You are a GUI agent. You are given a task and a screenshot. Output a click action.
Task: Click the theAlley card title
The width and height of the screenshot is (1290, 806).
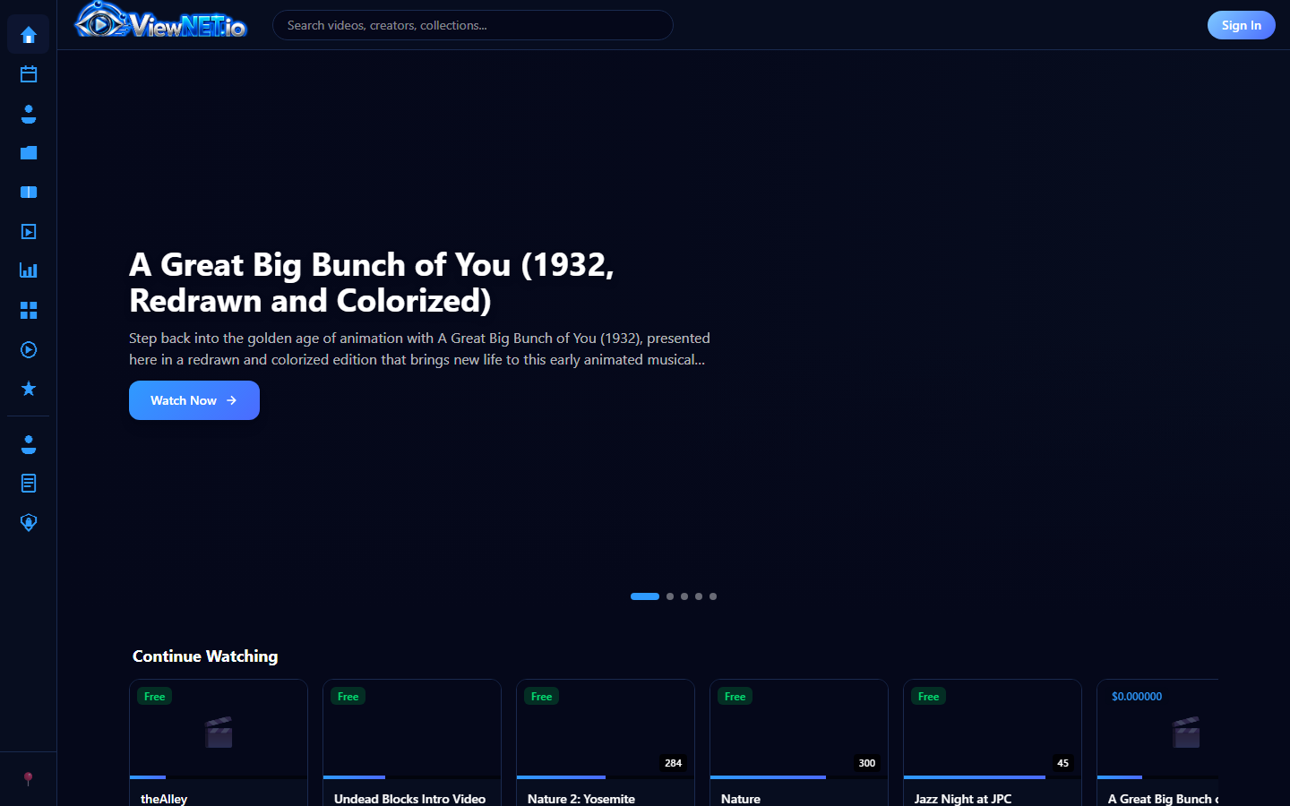[x=164, y=799]
